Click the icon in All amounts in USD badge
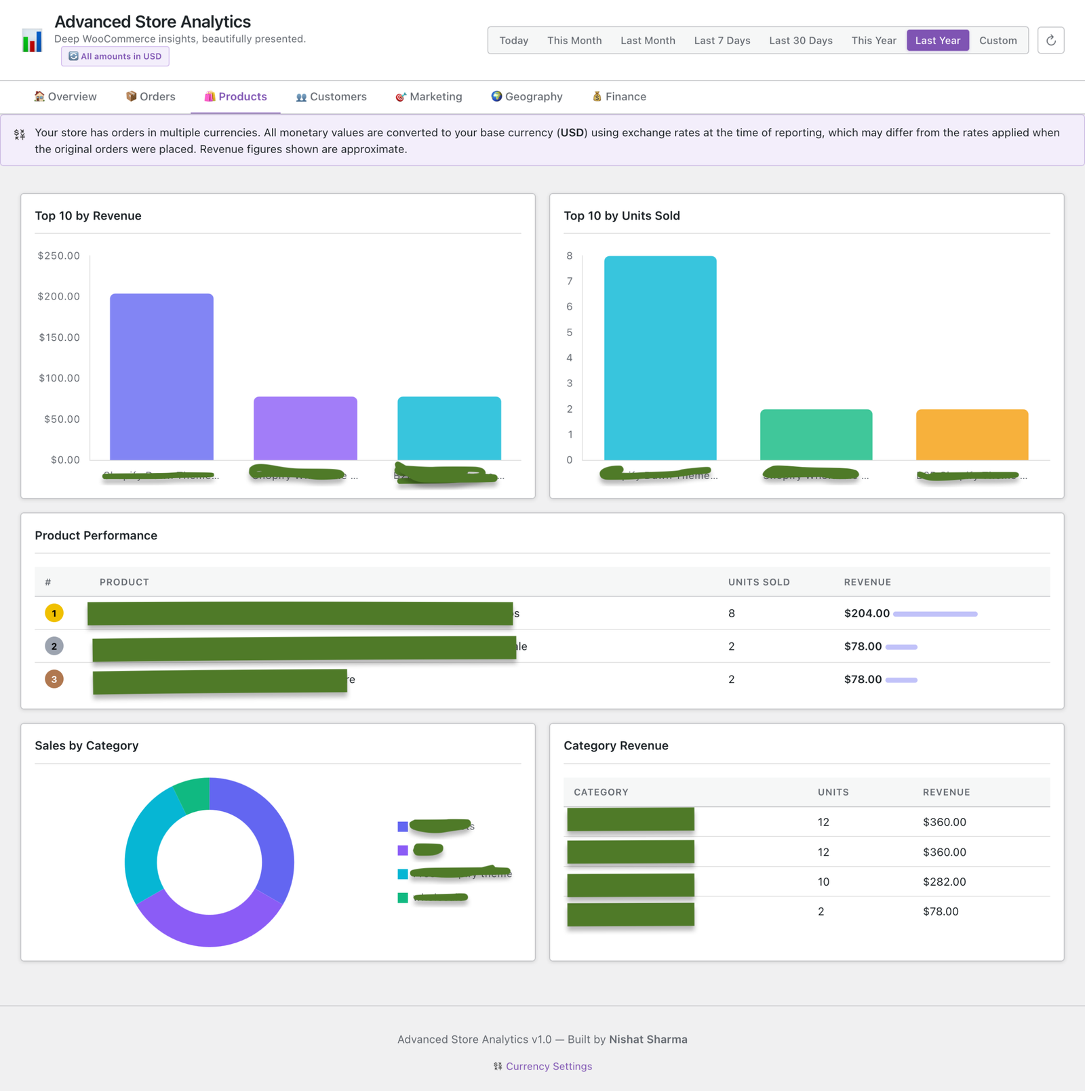1085x1091 pixels. click(x=73, y=56)
